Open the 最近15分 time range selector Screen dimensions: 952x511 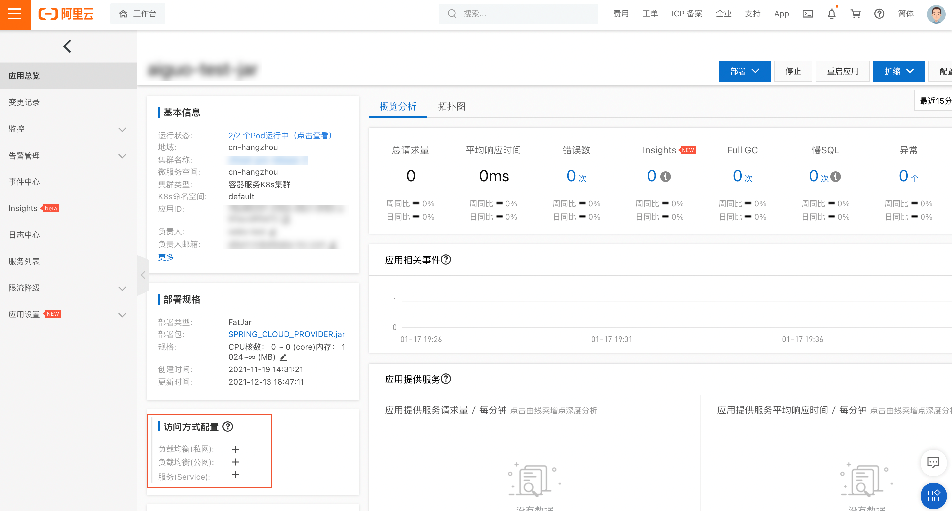tap(933, 100)
